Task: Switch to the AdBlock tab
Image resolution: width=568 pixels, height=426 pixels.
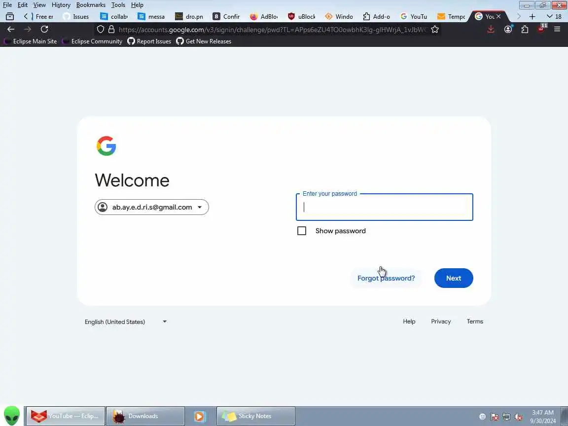Action: pyautogui.click(x=264, y=16)
